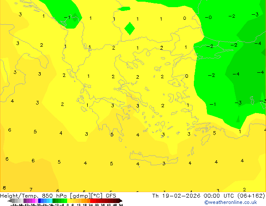The image size is (266, 206).
Task: Select the cyan legend swatch near -18
Action: coord(51,201)
